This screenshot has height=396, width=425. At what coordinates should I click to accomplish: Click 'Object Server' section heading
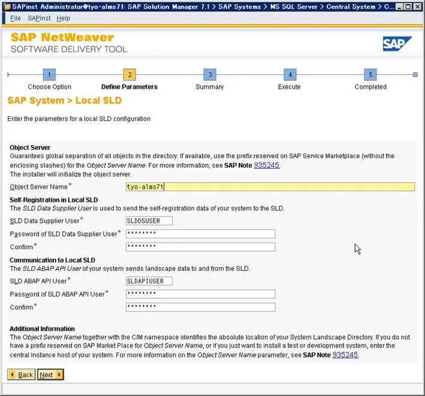point(30,147)
